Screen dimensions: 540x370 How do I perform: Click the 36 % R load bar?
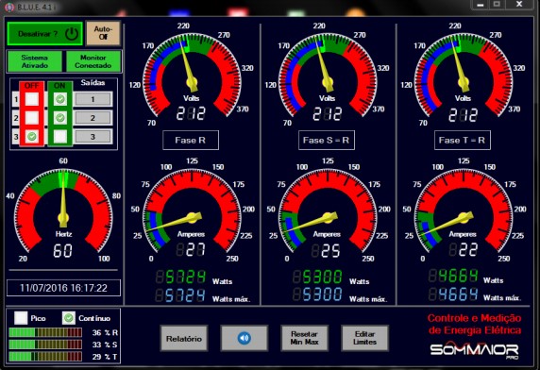45,332
